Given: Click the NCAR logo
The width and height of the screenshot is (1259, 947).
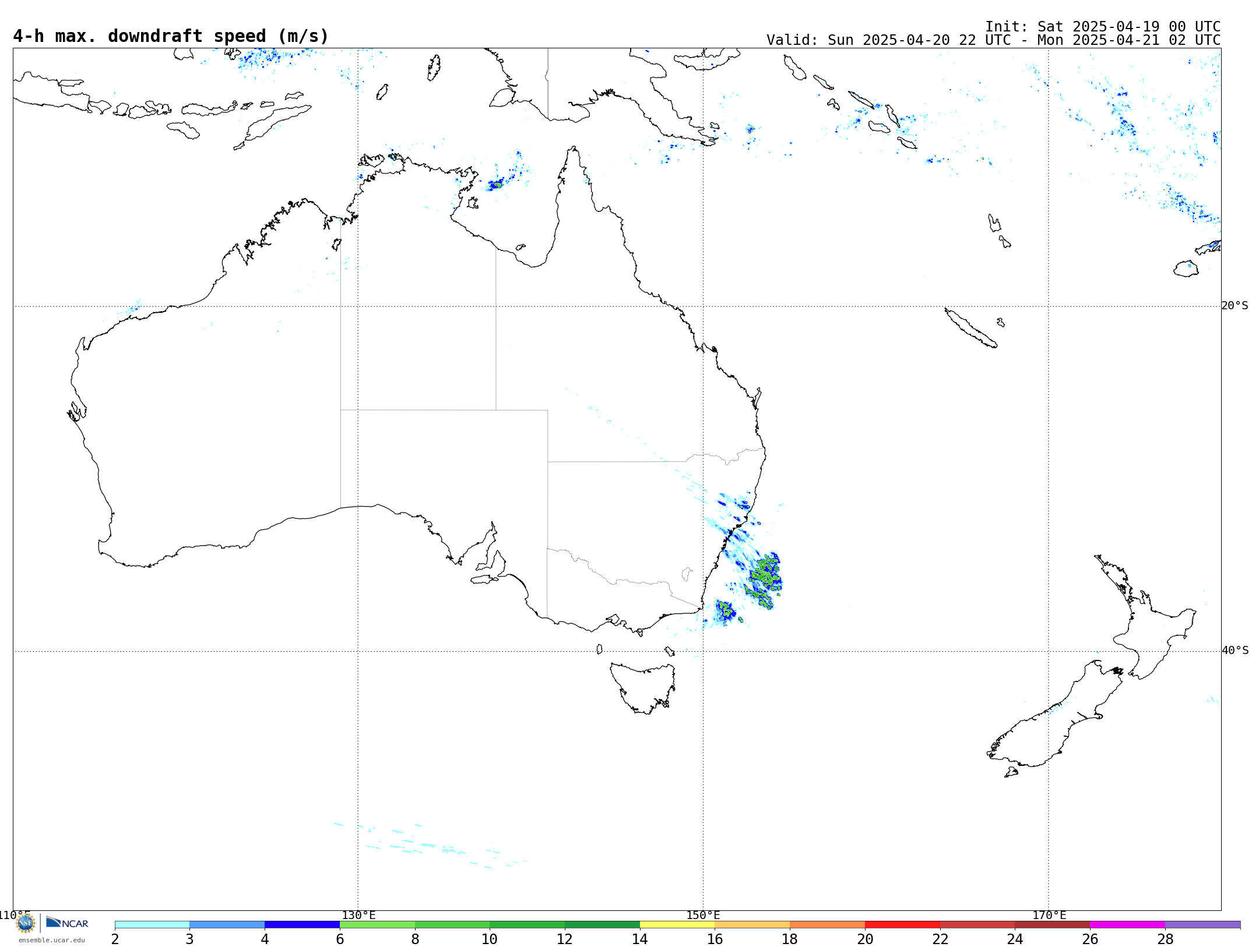Looking at the screenshot, I should [67, 923].
